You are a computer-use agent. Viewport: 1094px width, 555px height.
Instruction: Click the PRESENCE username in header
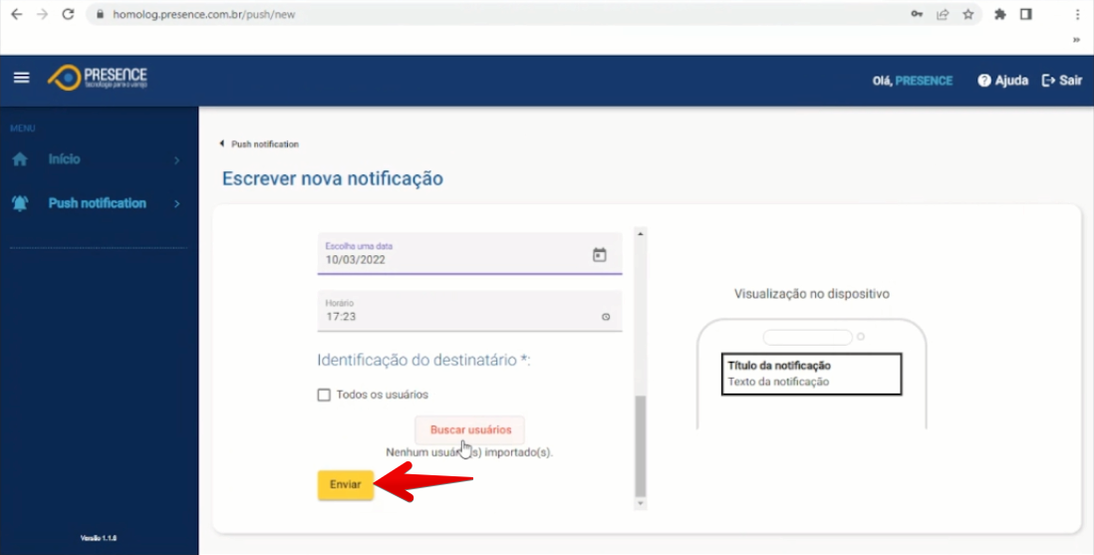[924, 81]
